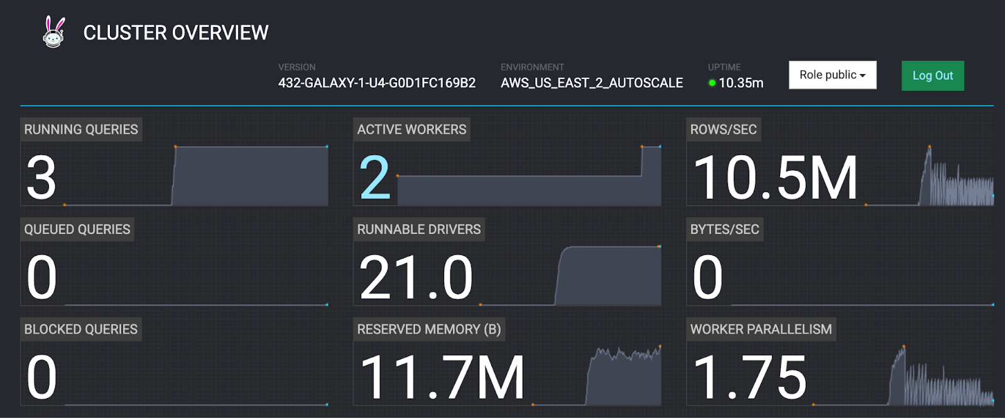Click the Trino bunny logo icon
The image size is (1005, 418).
(54, 32)
